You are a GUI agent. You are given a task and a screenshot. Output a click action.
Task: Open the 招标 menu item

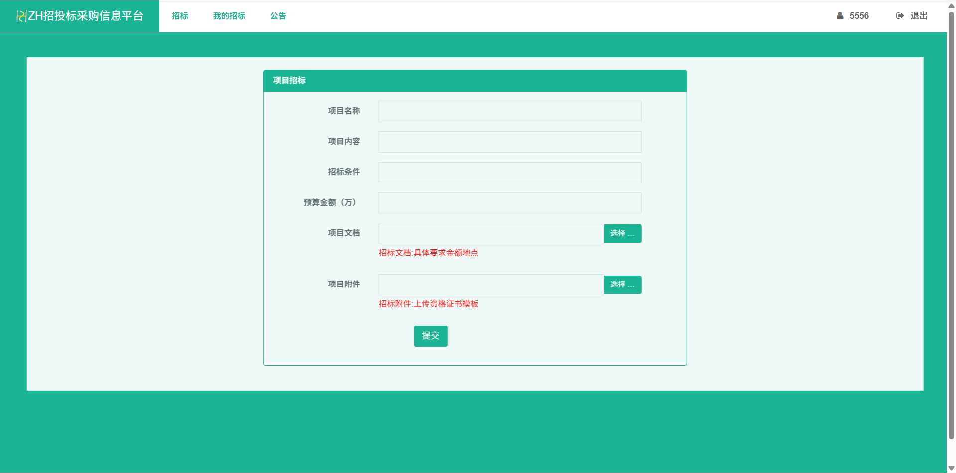point(180,16)
